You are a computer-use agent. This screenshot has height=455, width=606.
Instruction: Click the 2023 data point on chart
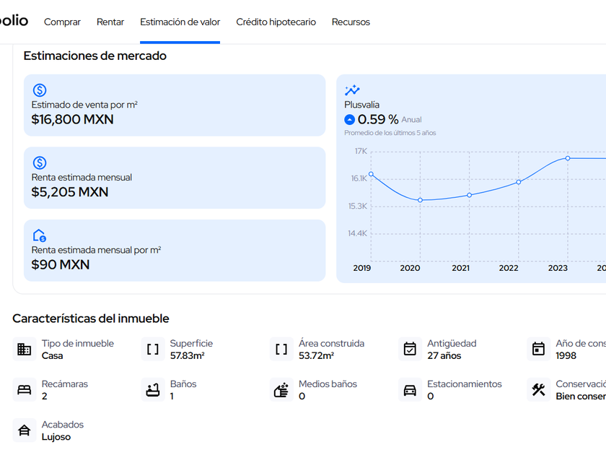coord(568,158)
